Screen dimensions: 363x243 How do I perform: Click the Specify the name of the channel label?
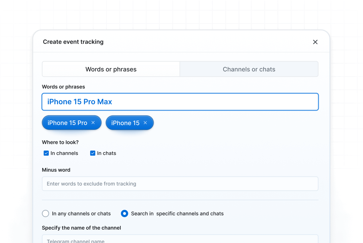coord(81,228)
